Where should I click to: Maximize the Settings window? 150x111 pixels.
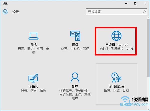tap(135, 3)
